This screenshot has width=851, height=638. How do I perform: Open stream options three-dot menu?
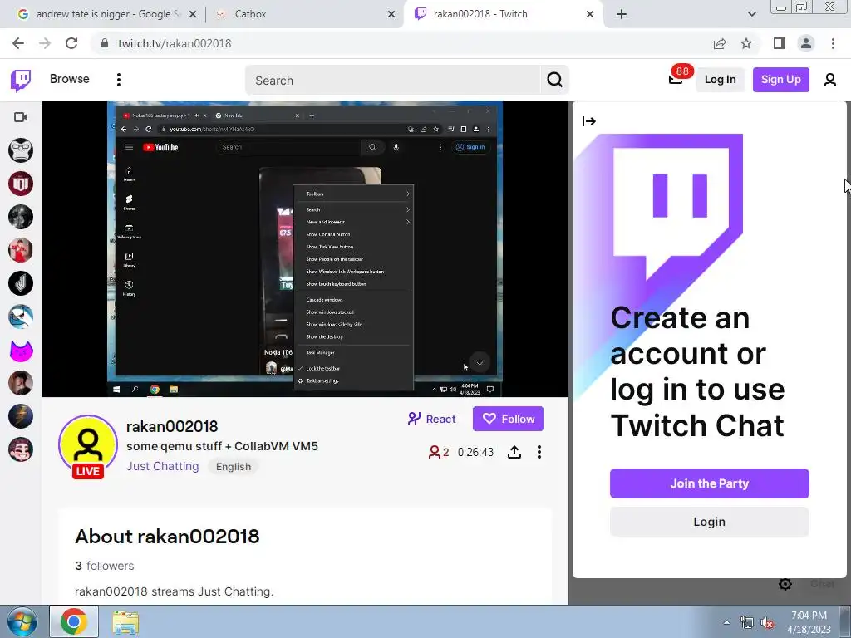click(539, 452)
